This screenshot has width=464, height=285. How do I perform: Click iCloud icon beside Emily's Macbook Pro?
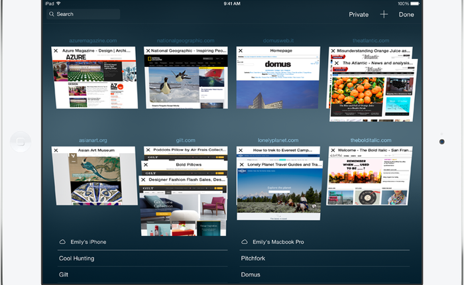(x=245, y=242)
